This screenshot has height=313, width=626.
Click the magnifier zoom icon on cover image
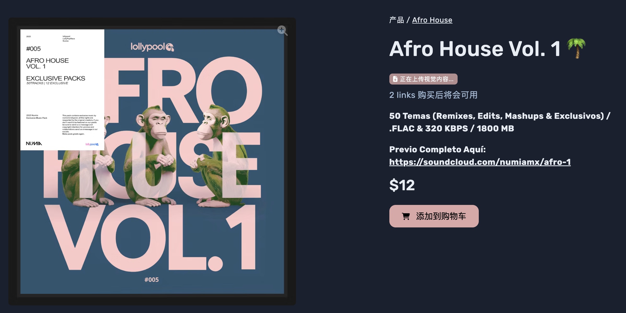click(282, 31)
